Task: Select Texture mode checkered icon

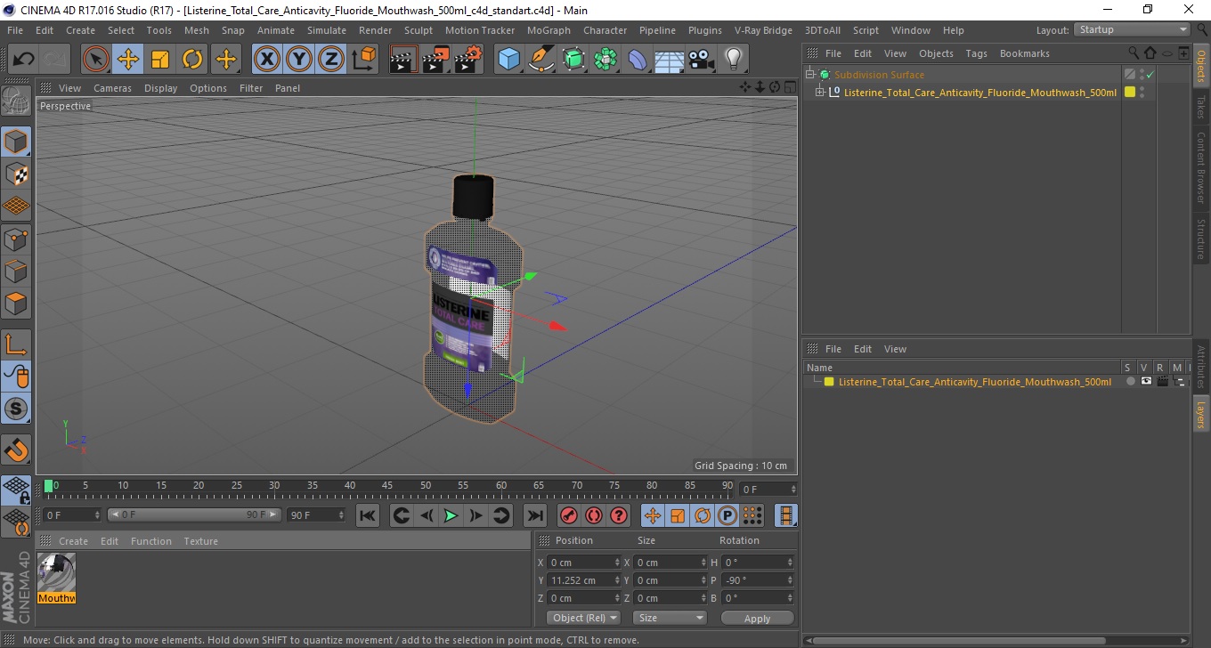Action: click(16, 174)
